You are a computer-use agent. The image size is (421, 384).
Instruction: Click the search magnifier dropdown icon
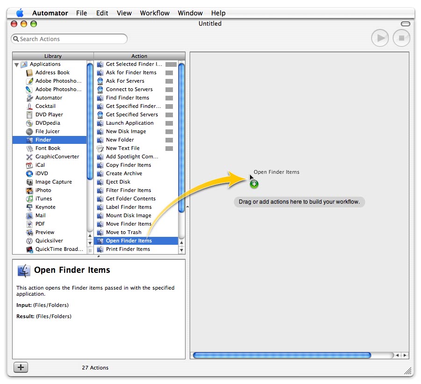(16, 39)
